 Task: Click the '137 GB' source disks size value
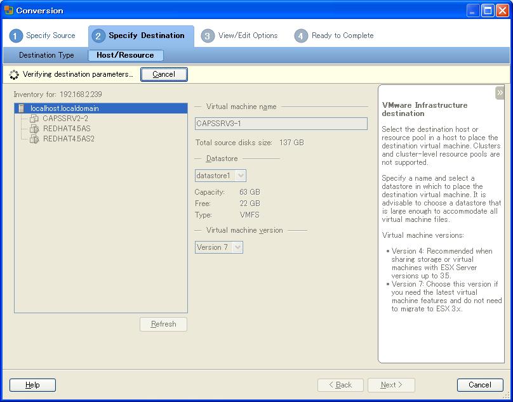[291, 143]
